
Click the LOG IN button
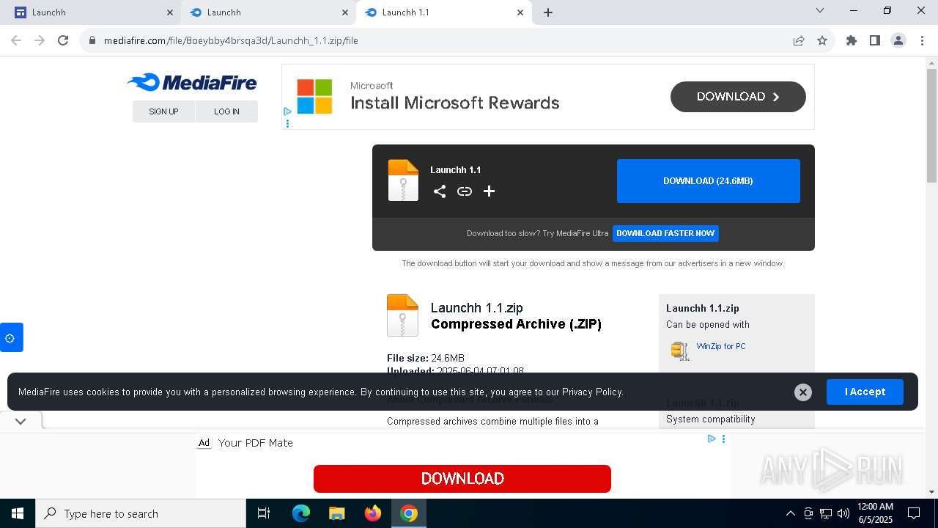[x=226, y=111]
